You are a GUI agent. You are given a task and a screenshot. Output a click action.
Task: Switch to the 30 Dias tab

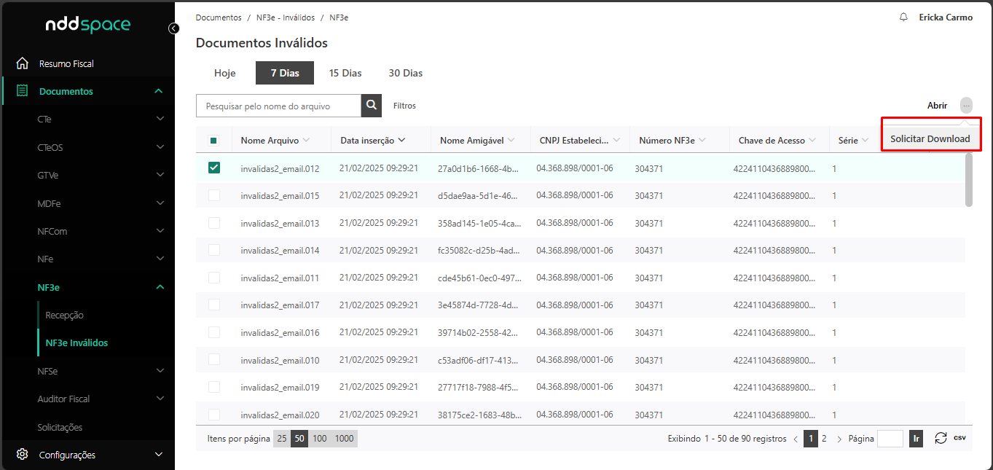click(x=405, y=73)
